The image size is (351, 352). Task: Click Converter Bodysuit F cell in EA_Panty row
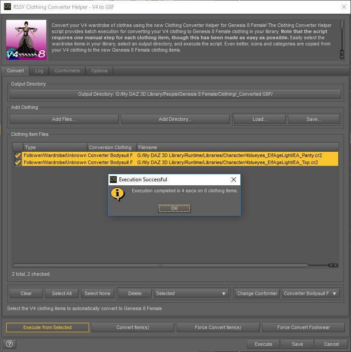[110, 155]
